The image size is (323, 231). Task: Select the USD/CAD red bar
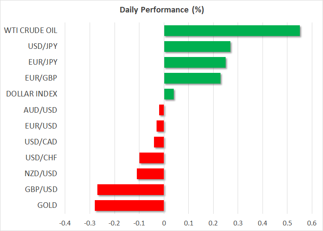tap(159, 142)
